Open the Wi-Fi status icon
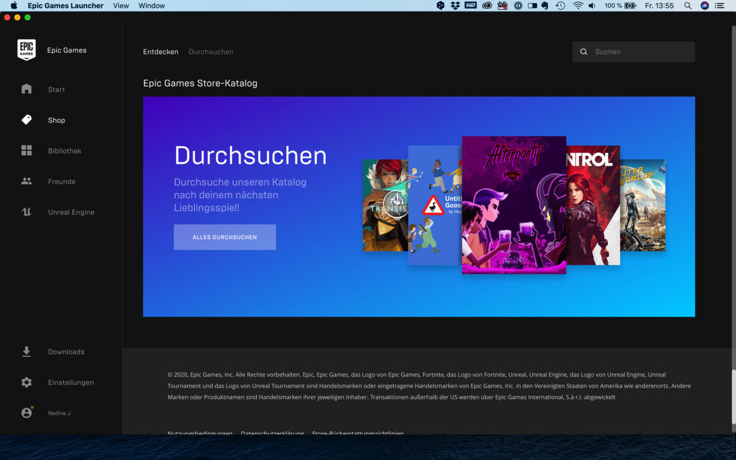This screenshot has width=736, height=460. click(578, 6)
